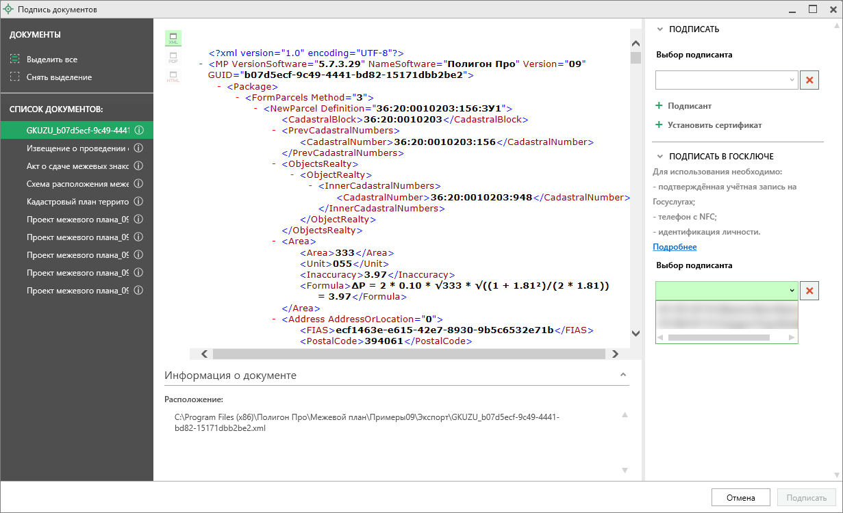843x513 pixels.
Task: Open the top Выбор подписанта dropdown
Action: 727,80
